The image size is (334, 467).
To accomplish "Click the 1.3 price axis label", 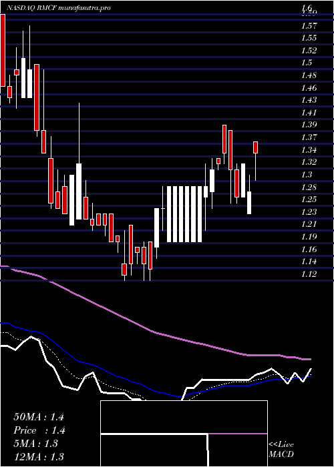I will click(306, 175).
